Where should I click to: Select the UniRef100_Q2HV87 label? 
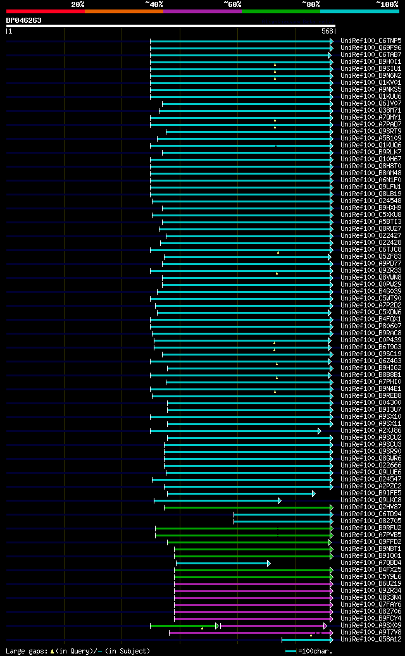[371, 507]
